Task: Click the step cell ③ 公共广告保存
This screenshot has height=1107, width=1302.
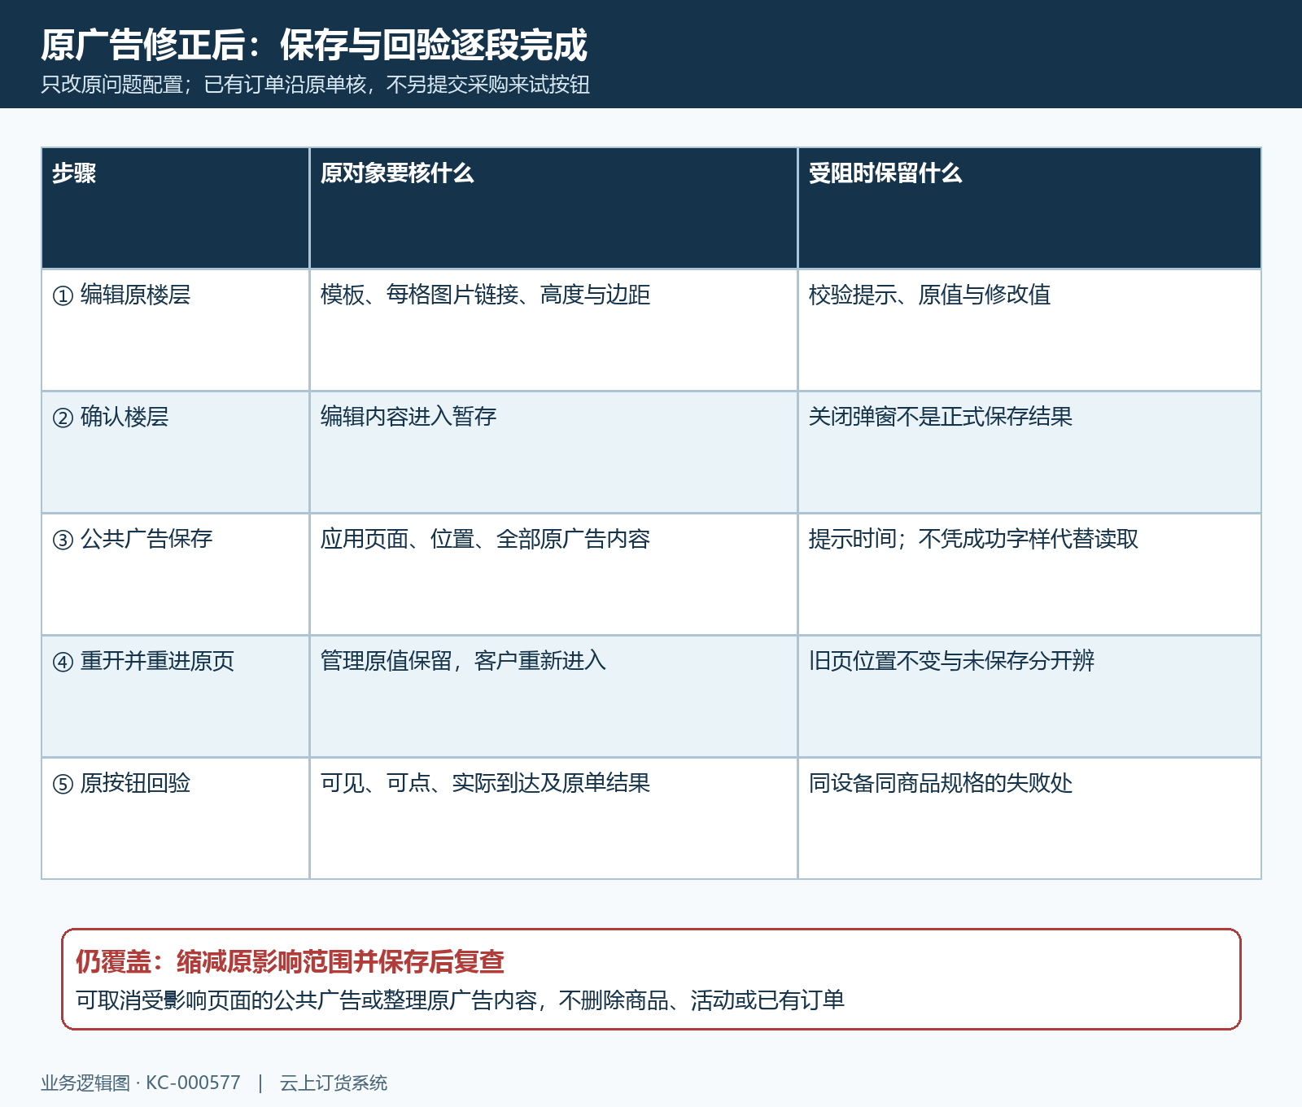Action: pyautogui.click(x=175, y=574)
